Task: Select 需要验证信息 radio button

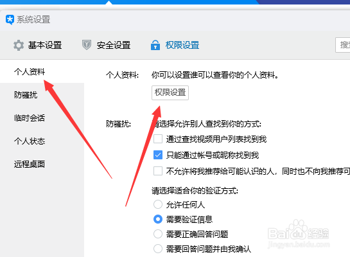Action: [x=158, y=219]
